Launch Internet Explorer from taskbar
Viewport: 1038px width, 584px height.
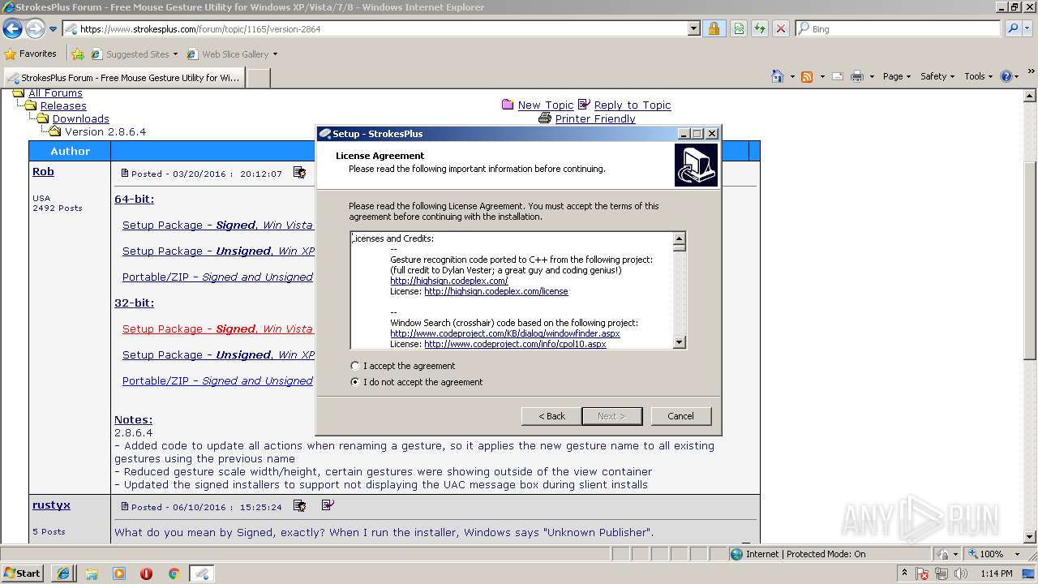63,573
